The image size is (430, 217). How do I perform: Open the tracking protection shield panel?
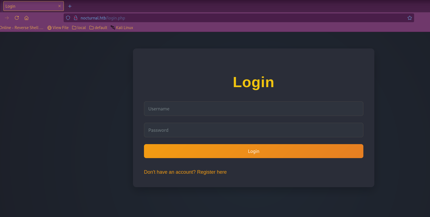[68, 18]
